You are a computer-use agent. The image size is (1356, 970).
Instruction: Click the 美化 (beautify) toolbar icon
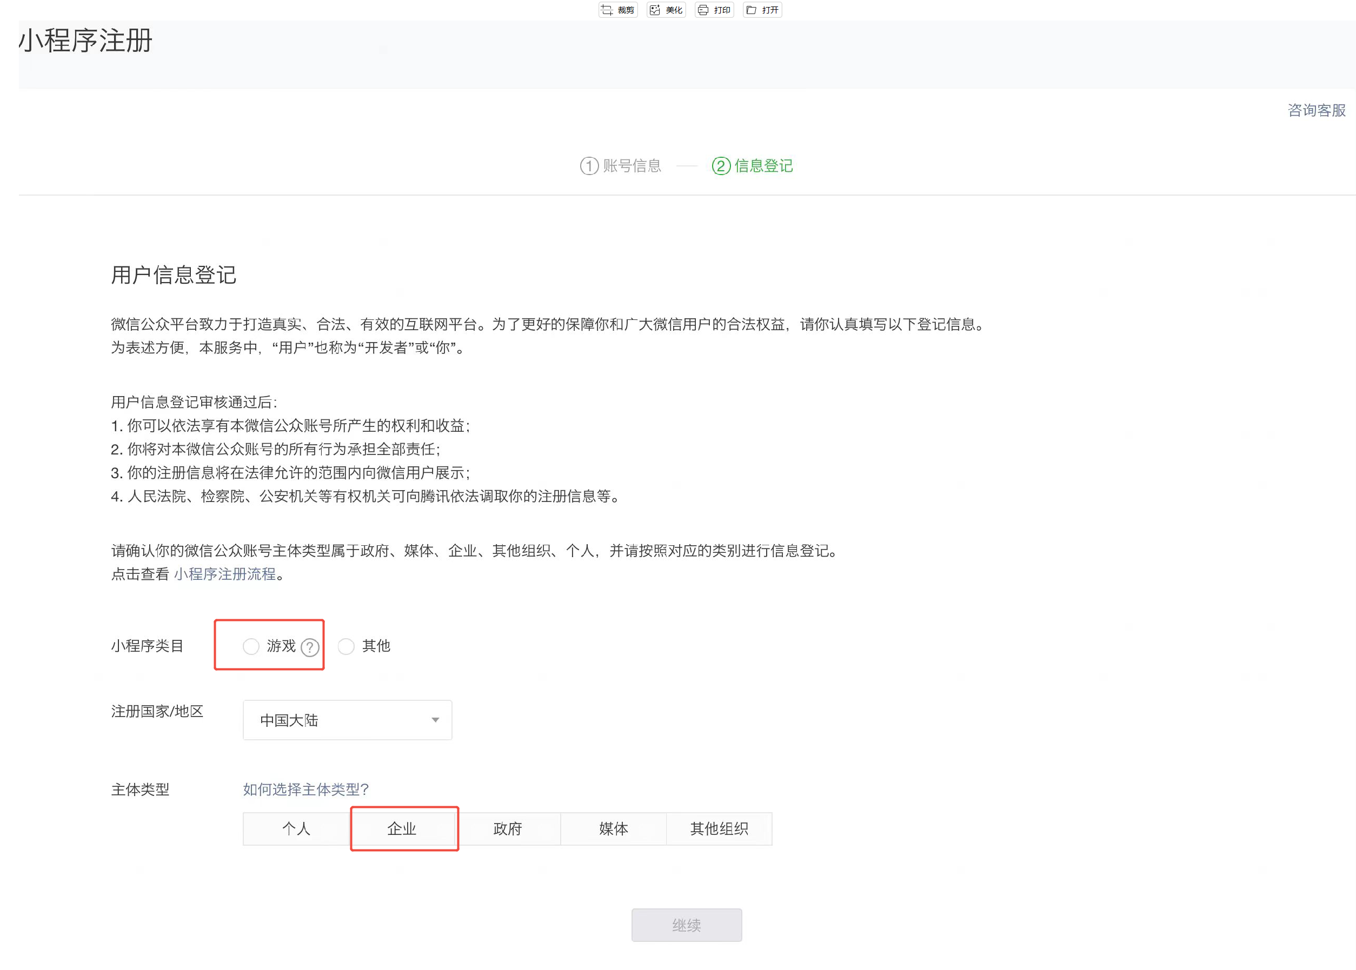[655, 10]
